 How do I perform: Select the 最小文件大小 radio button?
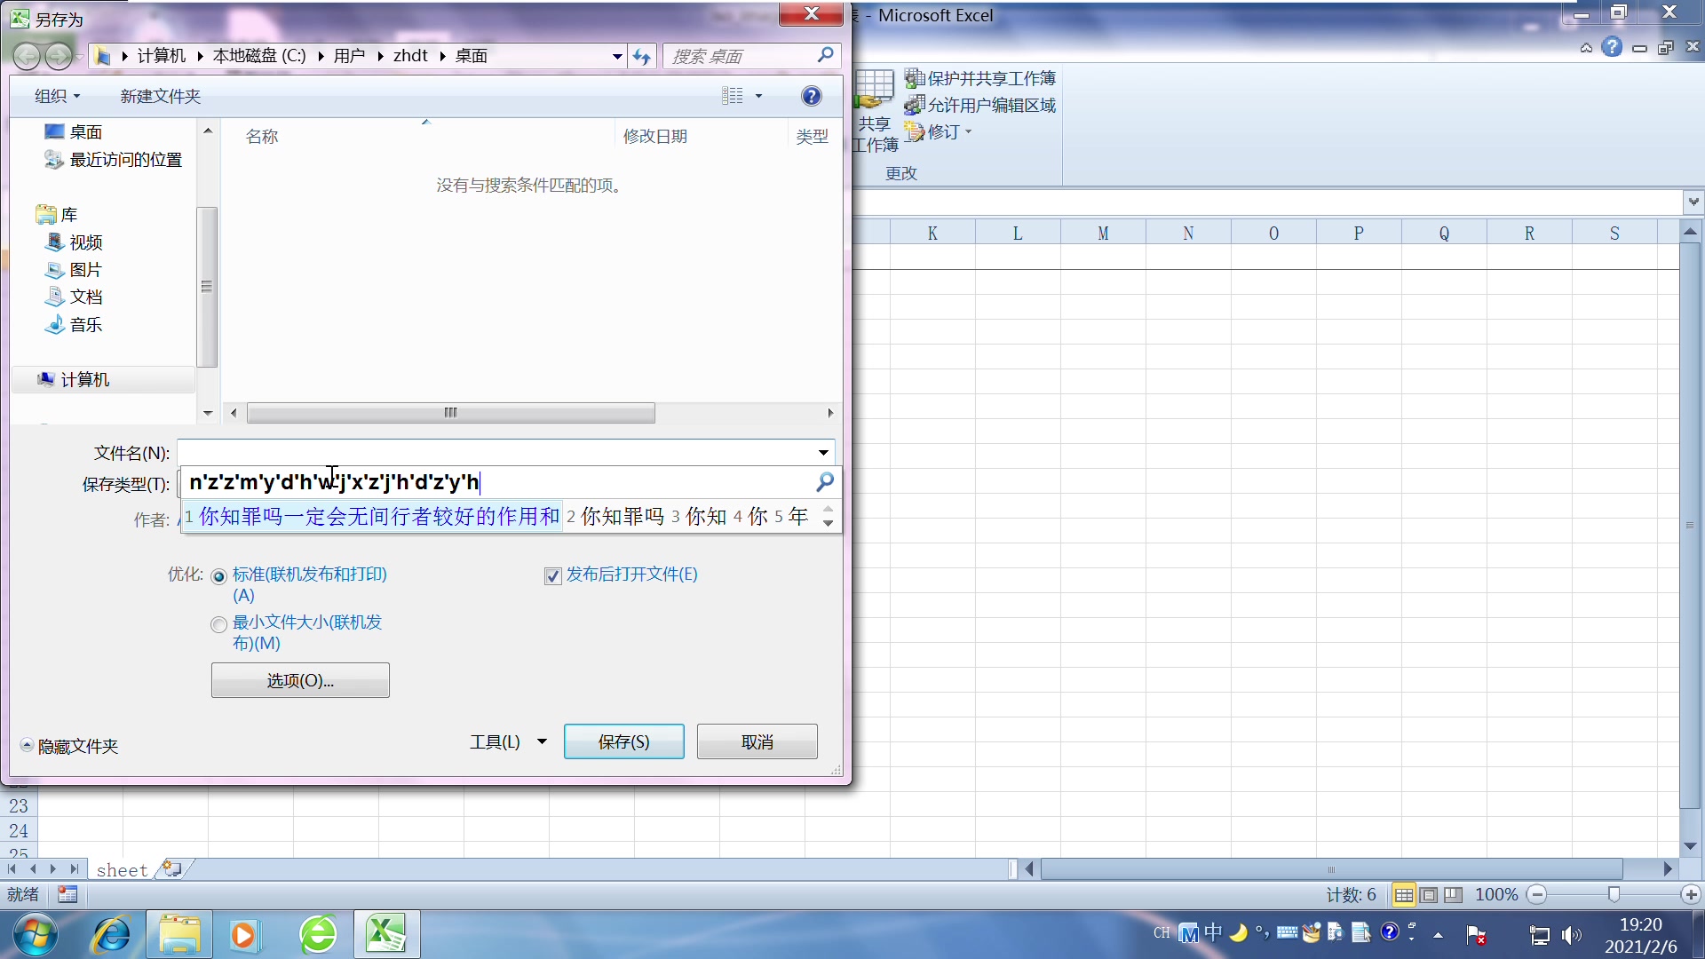point(218,624)
